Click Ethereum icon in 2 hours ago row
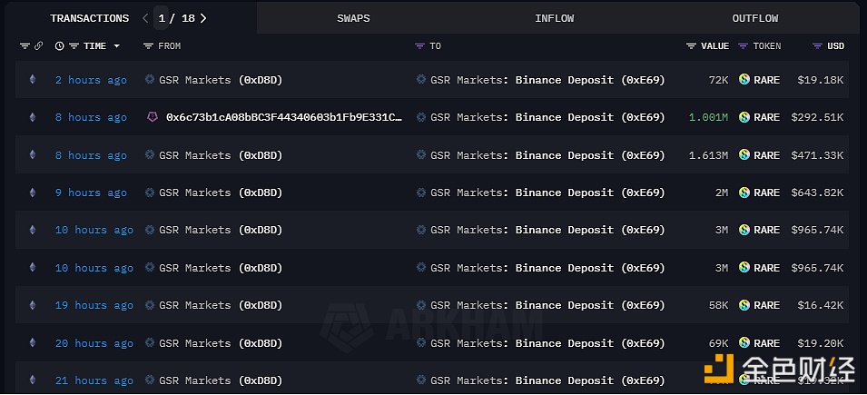Viewport: 867px width, 395px height. click(32, 80)
